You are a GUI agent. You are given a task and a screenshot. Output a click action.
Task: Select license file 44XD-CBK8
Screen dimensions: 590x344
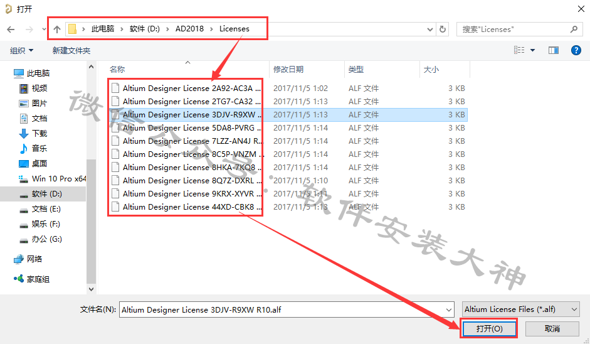[288, 207]
